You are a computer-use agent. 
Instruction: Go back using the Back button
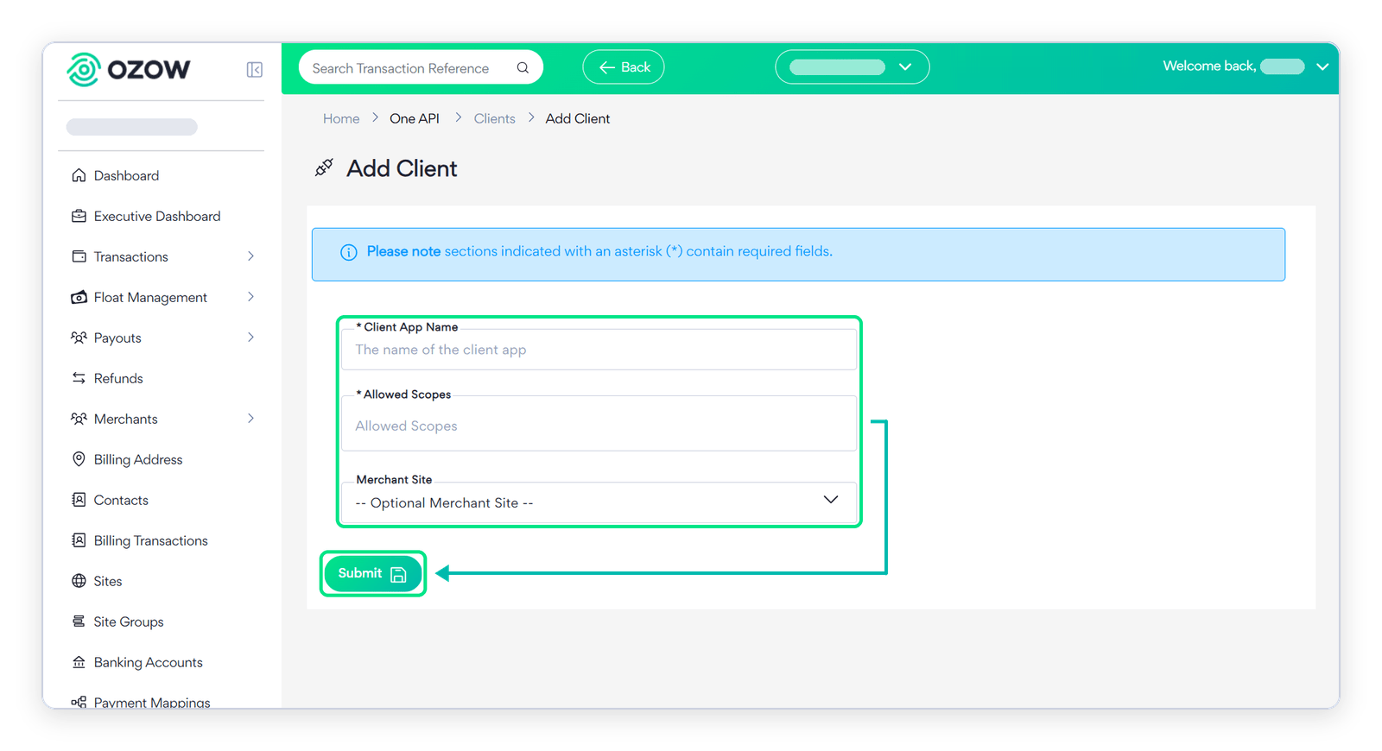click(x=624, y=67)
